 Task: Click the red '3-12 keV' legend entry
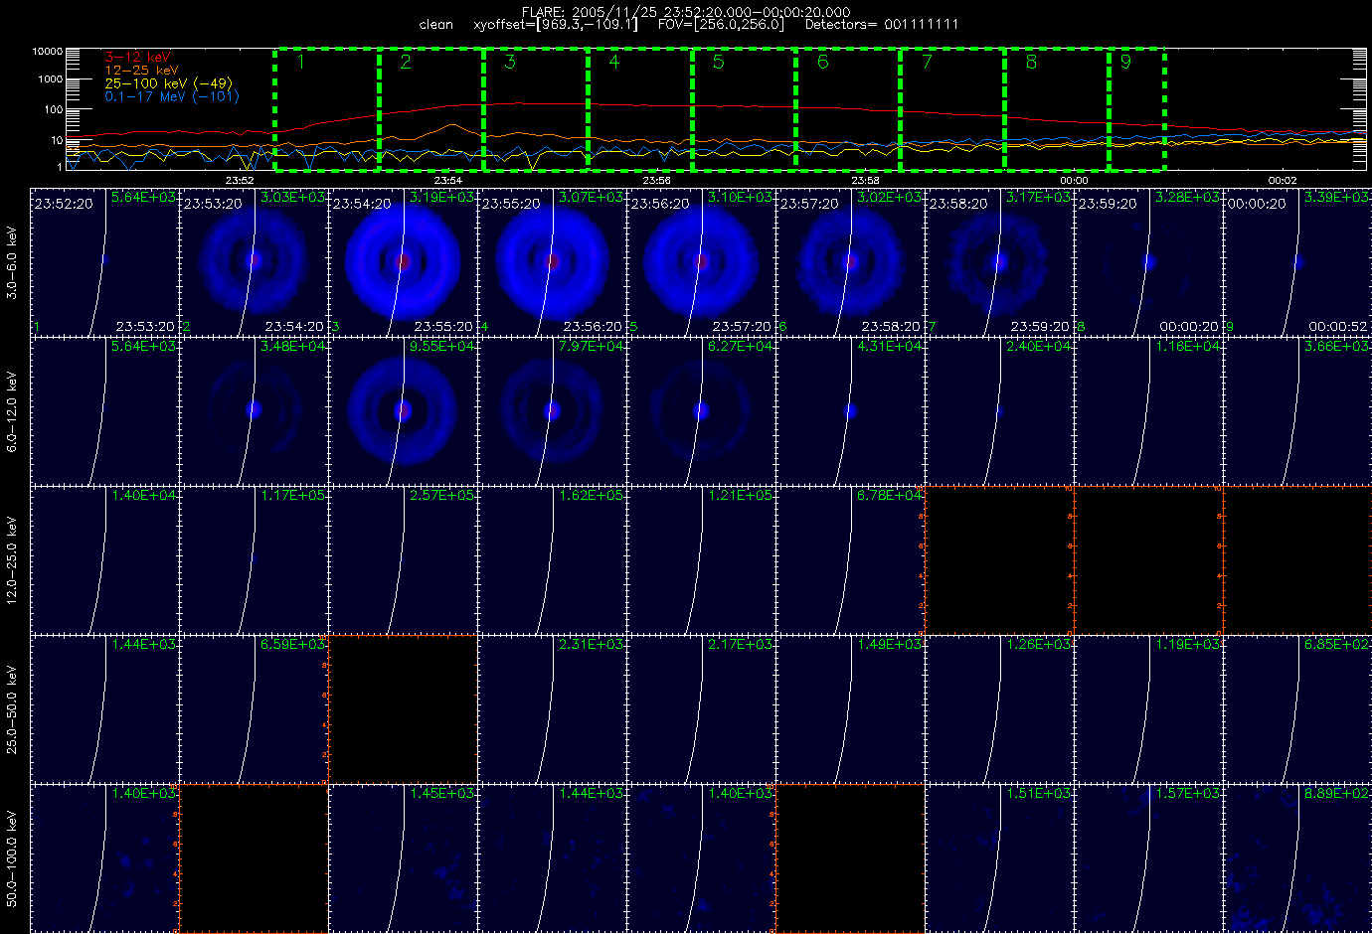(x=137, y=58)
